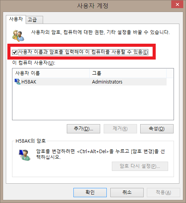The width and height of the screenshot is (186, 203).
Task: Select the H5BAK row in user list
Action: click(x=90, y=82)
